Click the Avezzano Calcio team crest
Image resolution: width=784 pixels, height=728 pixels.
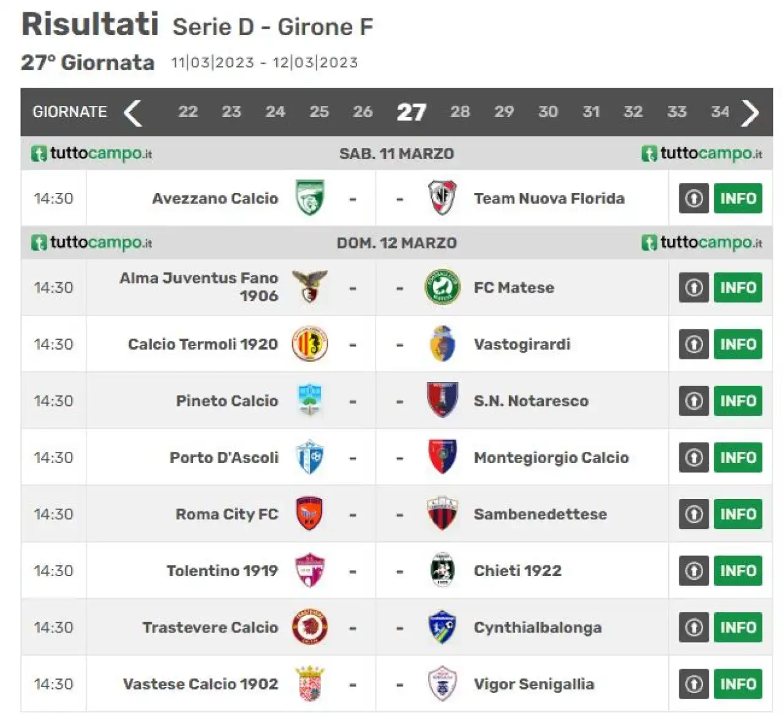(310, 198)
